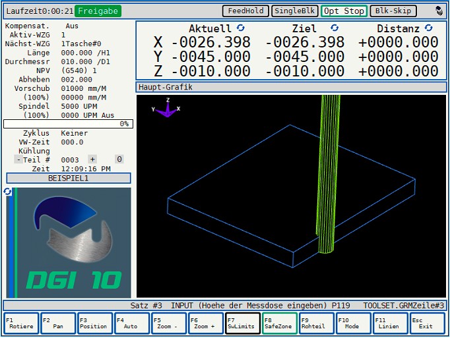Click Teil # value 0003
The image size is (450, 338).
pyautogui.click(x=70, y=159)
